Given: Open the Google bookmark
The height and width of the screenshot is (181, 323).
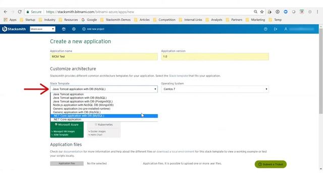Looking at the screenshot, I should [x=89, y=20].
